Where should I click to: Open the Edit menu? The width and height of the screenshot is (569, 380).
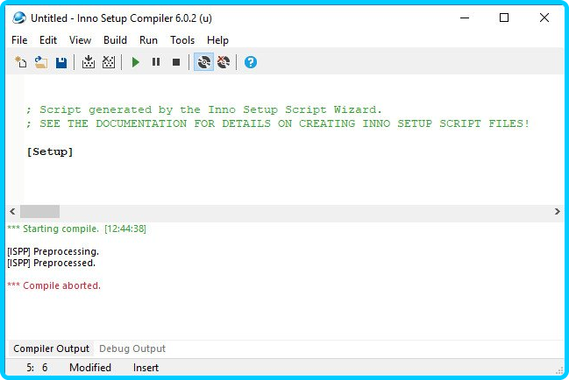(x=48, y=40)
